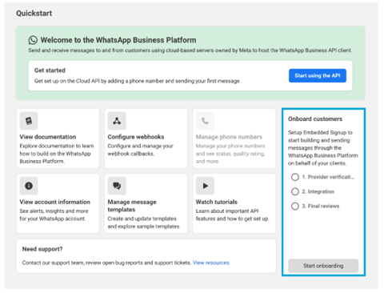The height and width of the screenshot is (293, 384).
Task: Open the View account information card title
Action: coord(55,202)
